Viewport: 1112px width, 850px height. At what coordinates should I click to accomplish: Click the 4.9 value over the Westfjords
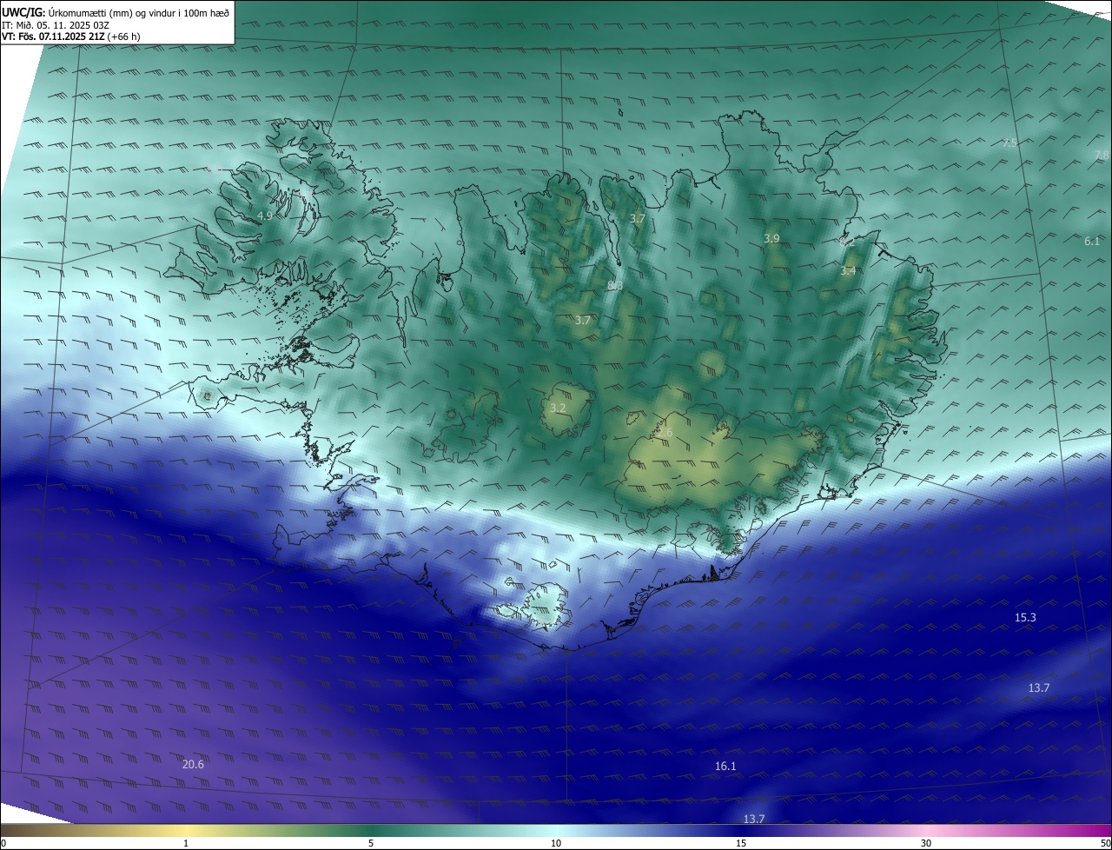tap(265, 216)
